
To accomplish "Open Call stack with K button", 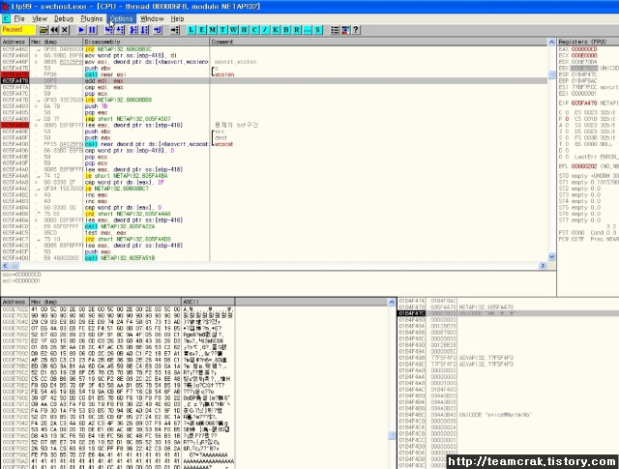I will [276, 30].
